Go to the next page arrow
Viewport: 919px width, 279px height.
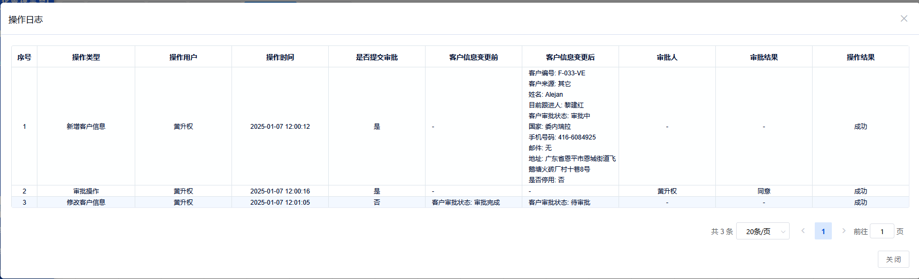tap(844, 231)
